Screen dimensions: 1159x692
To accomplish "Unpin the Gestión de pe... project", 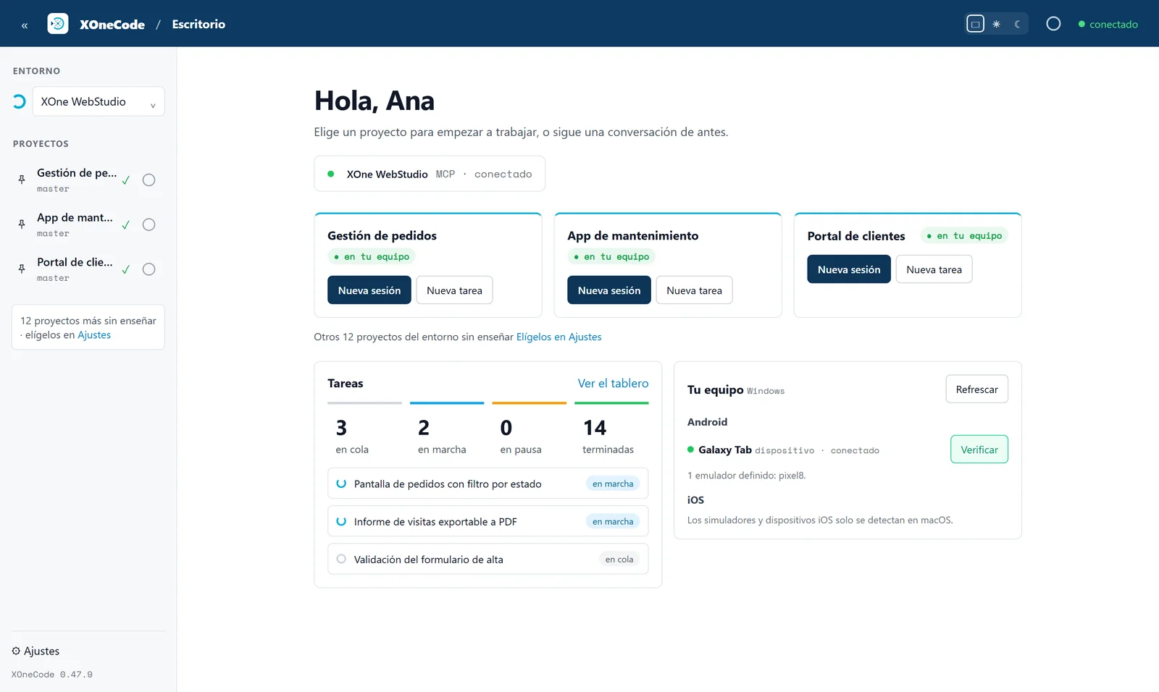I will pyautogui.click(x=22, y=180).
